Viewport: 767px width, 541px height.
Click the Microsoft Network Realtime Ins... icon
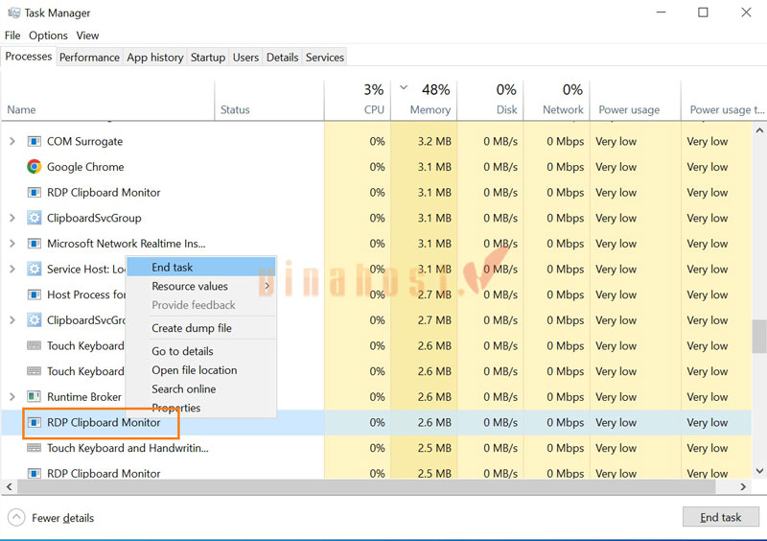coord(34,244)
